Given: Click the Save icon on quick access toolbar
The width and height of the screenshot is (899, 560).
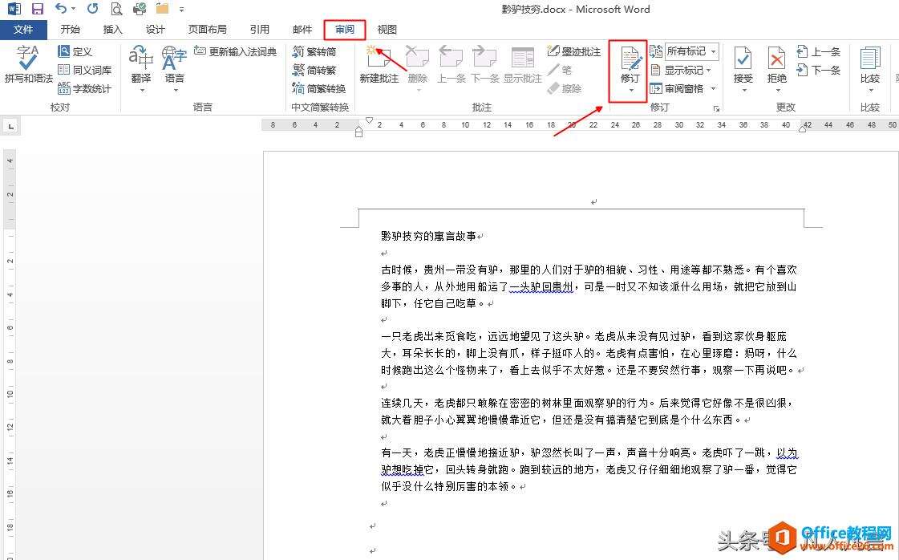Looking at the screenshot, I should point(37,9).
